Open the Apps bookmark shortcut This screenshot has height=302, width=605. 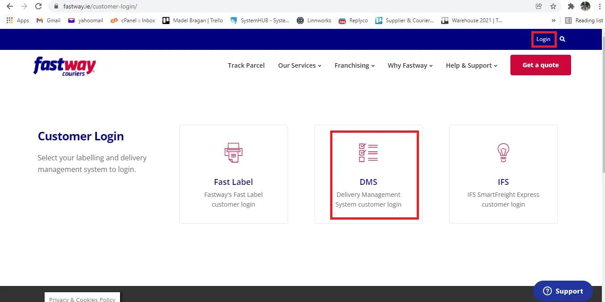(x=18, y=20)
